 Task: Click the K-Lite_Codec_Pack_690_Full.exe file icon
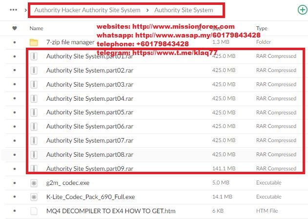point(34,197)
